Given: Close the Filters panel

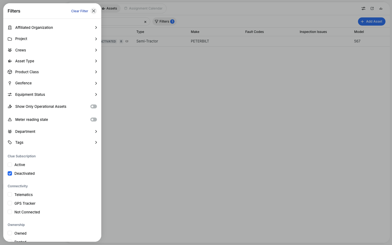Looking at the screenshot, I should pyautogui.click(x=94, y=11).
